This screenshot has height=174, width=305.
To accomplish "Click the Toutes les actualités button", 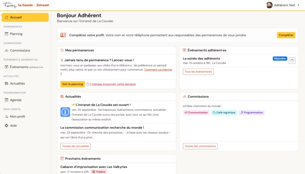I will pos(75,146).
